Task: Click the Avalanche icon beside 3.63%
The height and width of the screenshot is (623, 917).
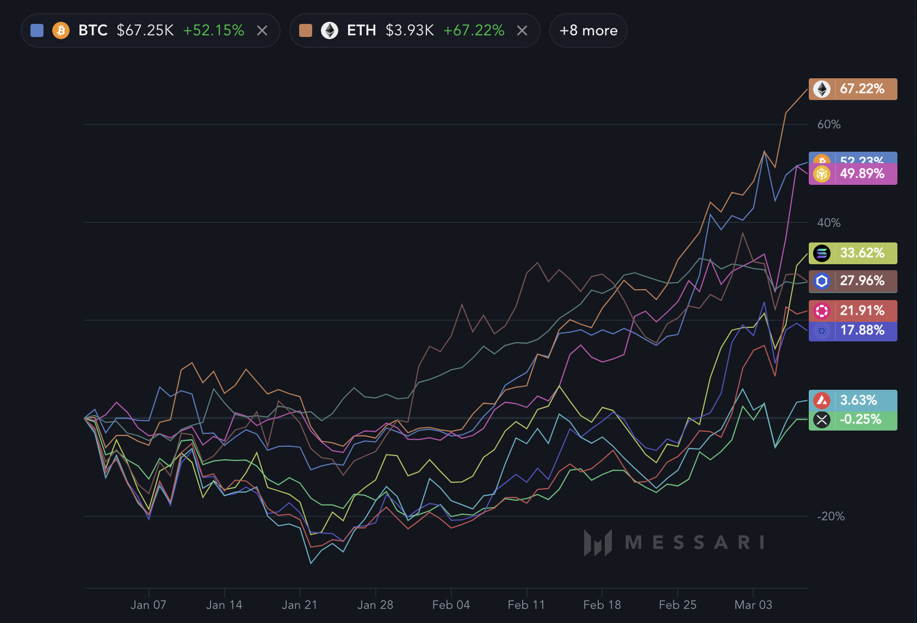Action: pos(822,401)
